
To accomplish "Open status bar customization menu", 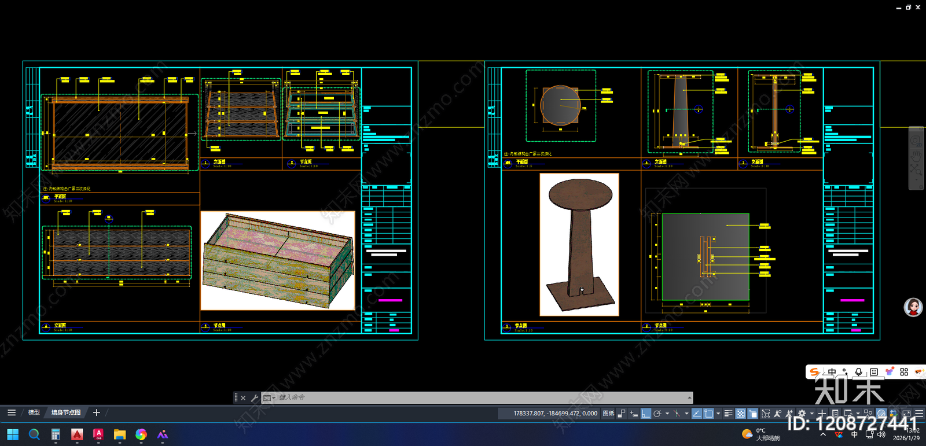I will [x=919, y=413].
